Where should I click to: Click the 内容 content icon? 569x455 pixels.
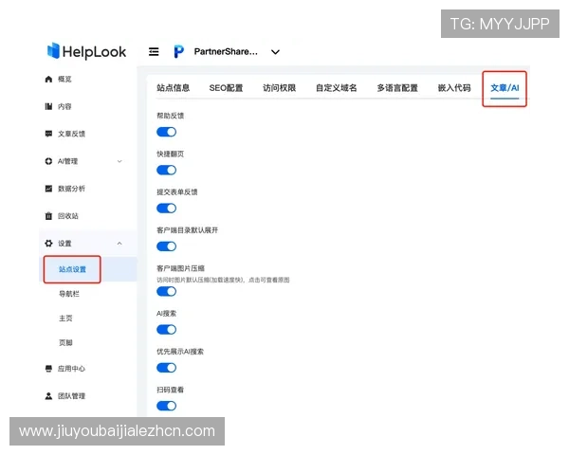(x=48, y=106)
